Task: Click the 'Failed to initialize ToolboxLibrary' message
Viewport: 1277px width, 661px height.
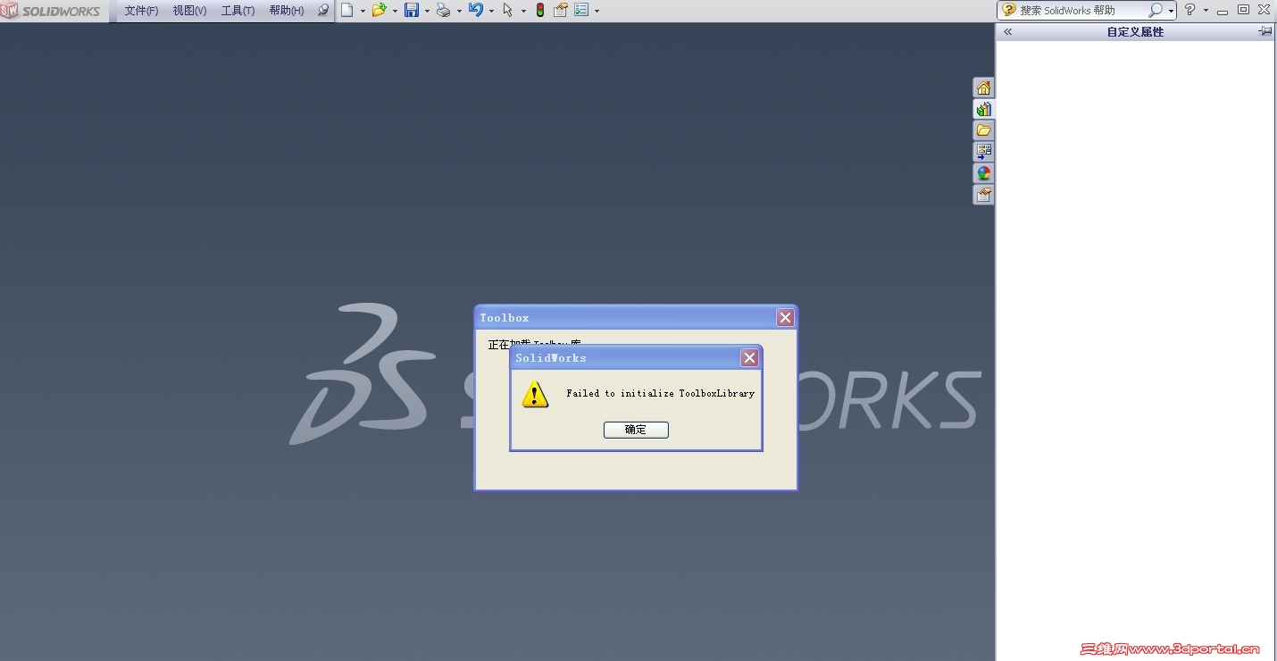Action: coord(661,393)
